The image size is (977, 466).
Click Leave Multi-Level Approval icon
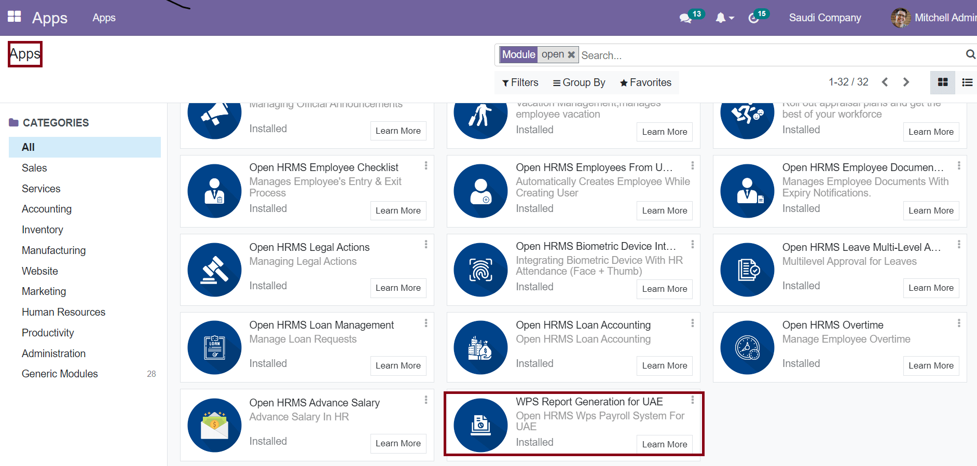click(747, 270)
